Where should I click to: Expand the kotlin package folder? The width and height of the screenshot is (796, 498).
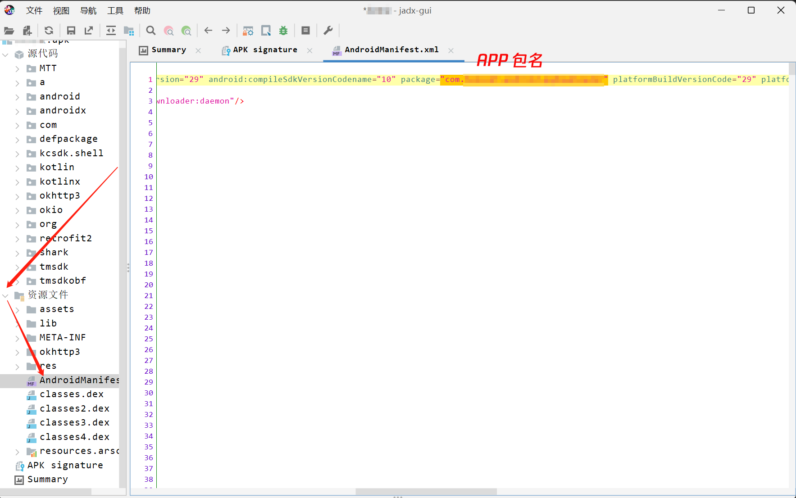pyautogui.click(x=17, y=167)
